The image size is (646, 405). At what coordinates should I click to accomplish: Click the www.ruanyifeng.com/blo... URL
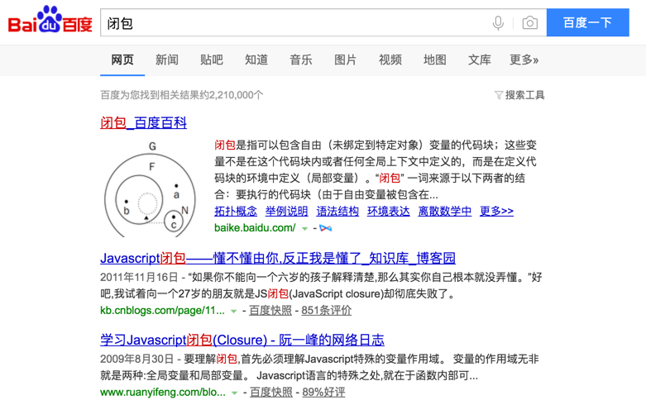coord(163,393)
